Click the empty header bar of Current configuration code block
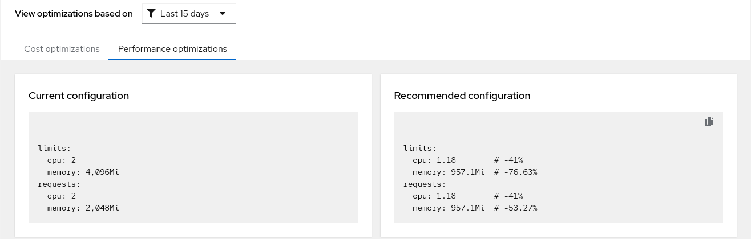Screen dimensions: 751x239 click(193, 122)
